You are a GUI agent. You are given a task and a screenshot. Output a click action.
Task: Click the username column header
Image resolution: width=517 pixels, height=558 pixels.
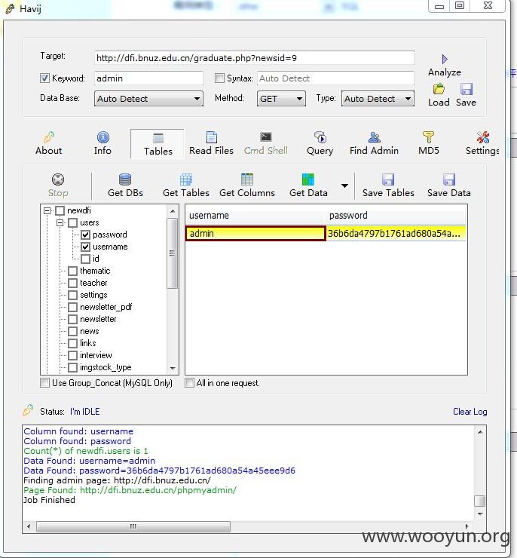click(255, 216)
